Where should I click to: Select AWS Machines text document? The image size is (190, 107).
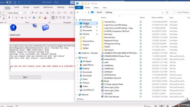(110, 75)
